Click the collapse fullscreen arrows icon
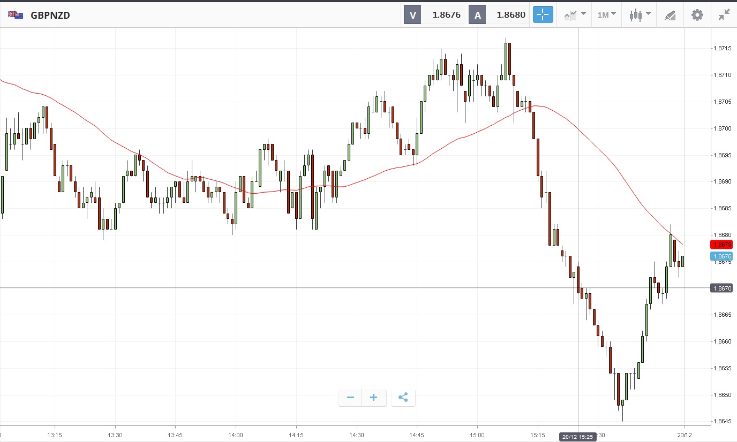This screenshot has width=737, height=442. point(724,14)
